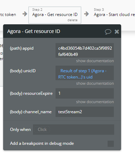Image resolution: width=135 pixels, height=166 pixels.
Task: Click the 'Result of step 1' blue expression text
Action: click(x=82, y=74)
